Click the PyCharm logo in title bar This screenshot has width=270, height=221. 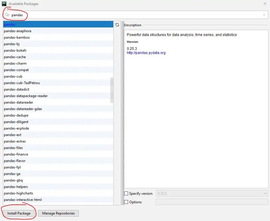[4, 4]
